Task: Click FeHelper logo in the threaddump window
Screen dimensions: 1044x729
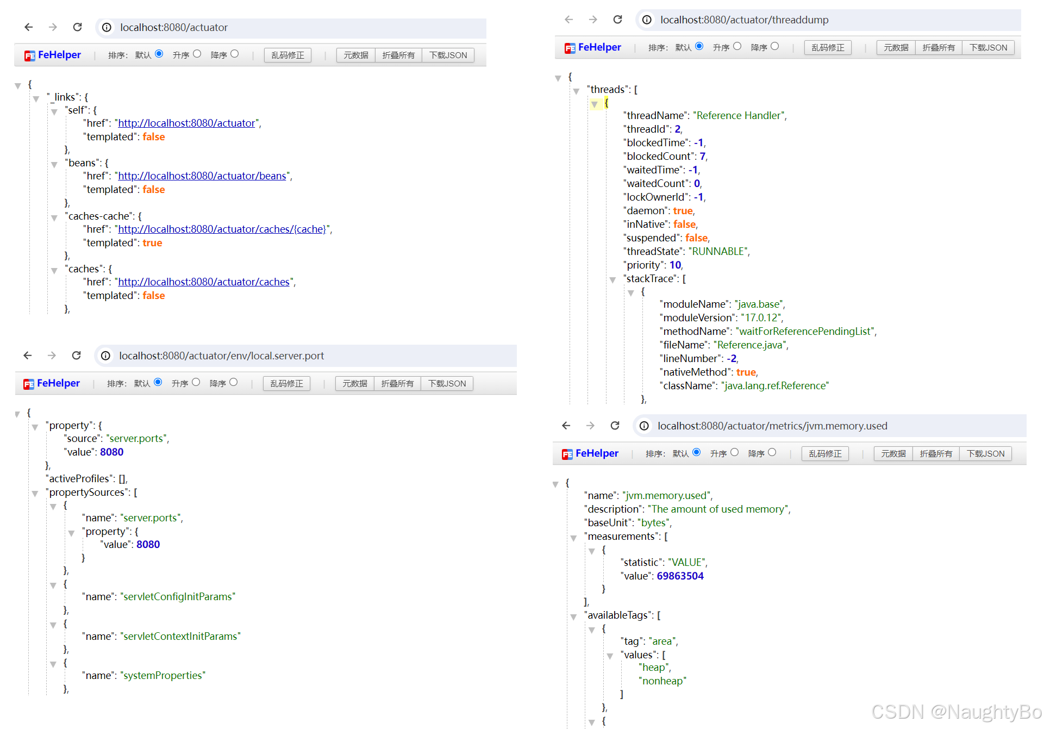Action: click(x=592, y=47)
